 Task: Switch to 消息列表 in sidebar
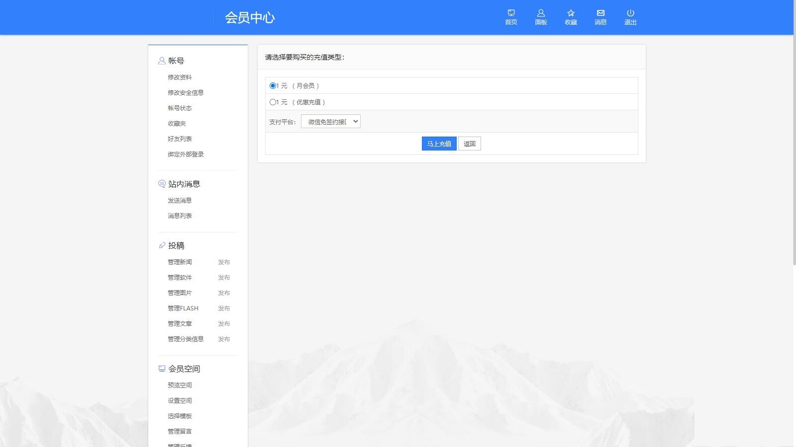(179, 215)
